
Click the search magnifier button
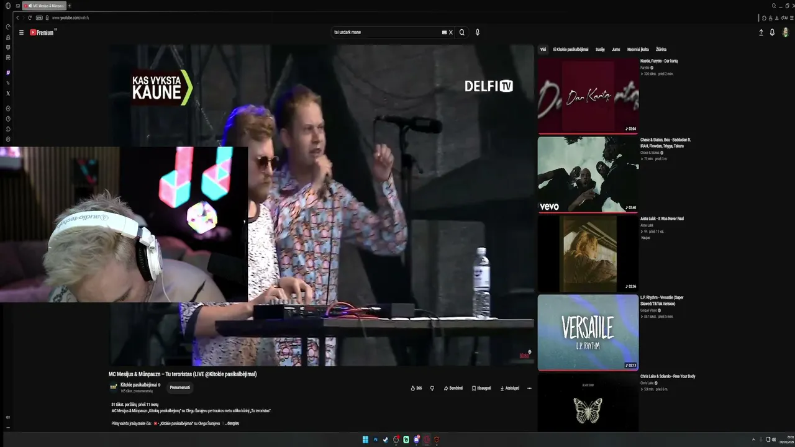[461, 32]
